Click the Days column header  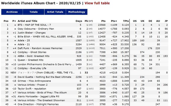[78, 21]
